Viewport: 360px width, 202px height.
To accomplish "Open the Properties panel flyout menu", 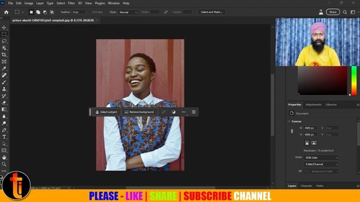I will (x=358, y=105).
